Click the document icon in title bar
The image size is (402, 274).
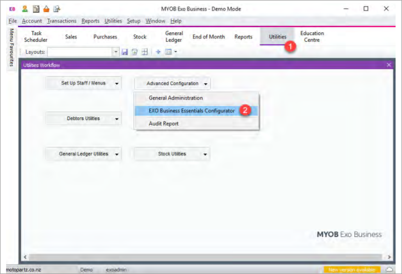point(36,9)
